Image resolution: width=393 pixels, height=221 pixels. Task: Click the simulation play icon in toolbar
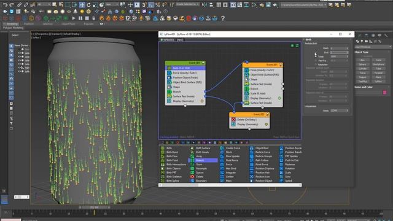coord(74,18)
